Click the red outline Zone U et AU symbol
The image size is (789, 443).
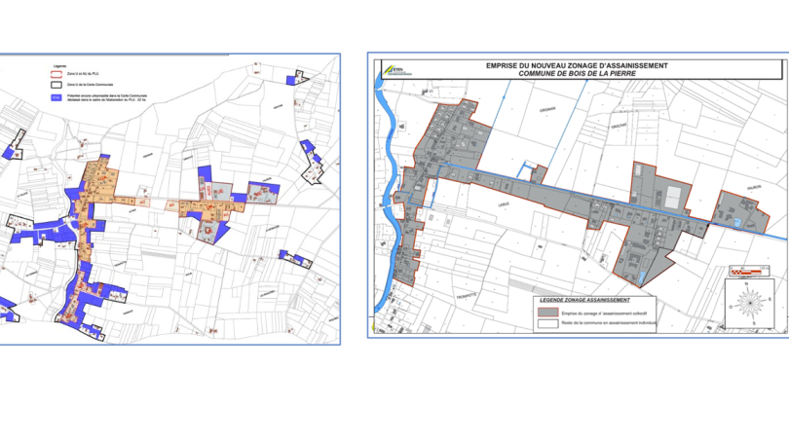pos(56,73)
